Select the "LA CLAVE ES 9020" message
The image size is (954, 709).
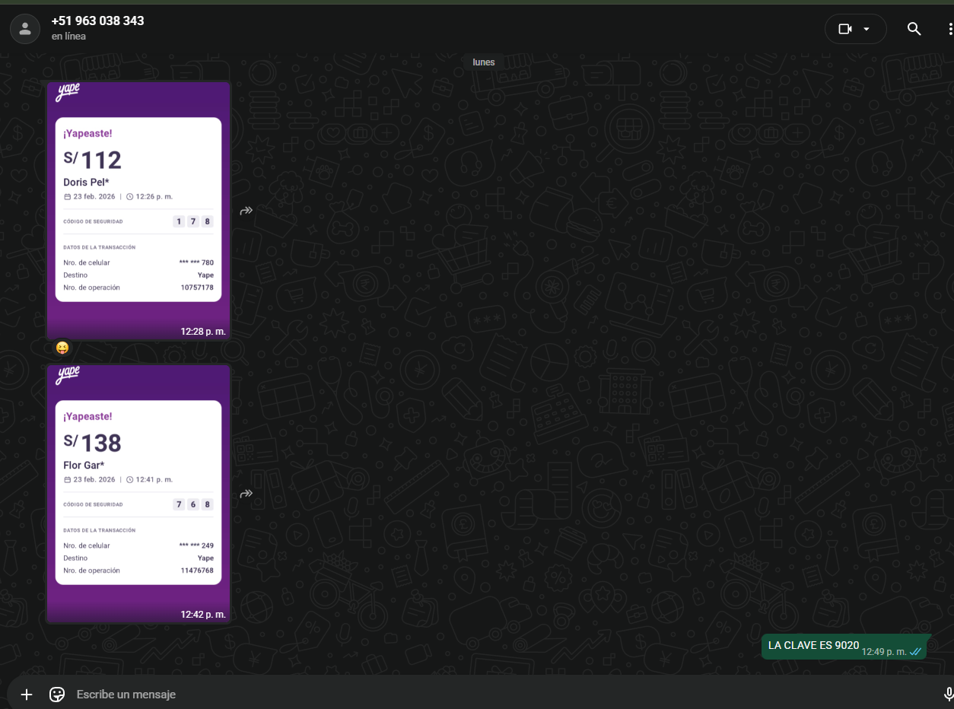[813, 646]
